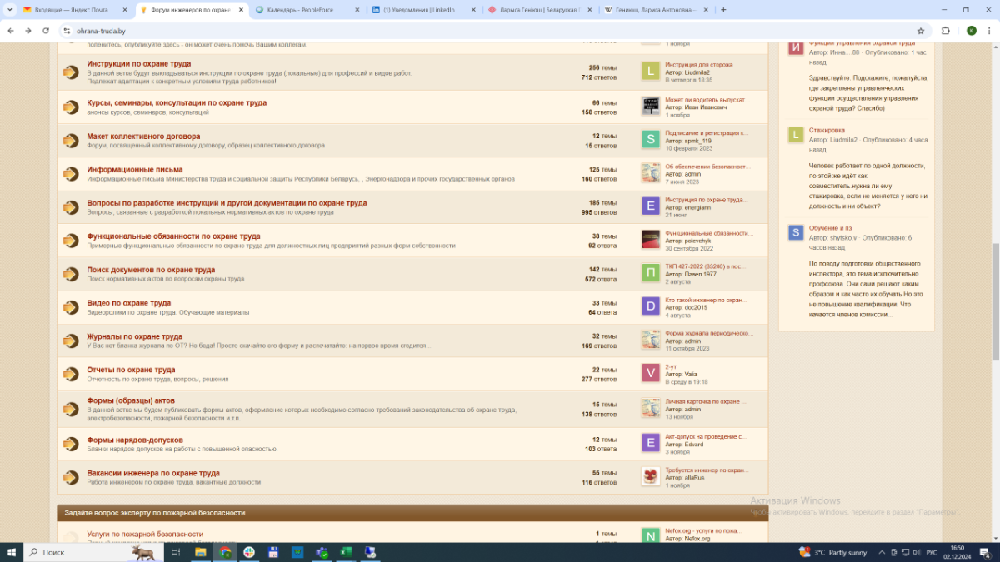The height and width of the screenshot is (562, 1000).
Task: Open the browser extensions puzzle icon
Action: coord(946,31)
